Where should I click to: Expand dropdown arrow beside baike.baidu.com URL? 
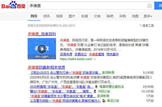[95, 59]
